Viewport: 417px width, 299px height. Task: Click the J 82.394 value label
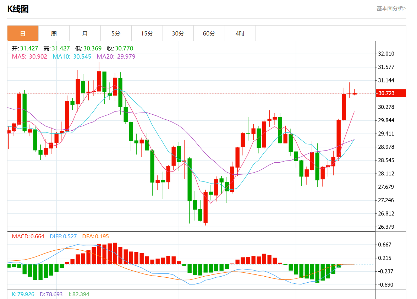coord(79,294)
